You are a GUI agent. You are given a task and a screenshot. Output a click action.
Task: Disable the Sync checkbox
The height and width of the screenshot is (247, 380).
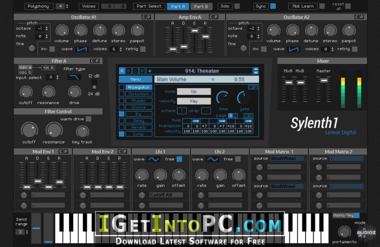pyautogui.click(x=273, y=6)
